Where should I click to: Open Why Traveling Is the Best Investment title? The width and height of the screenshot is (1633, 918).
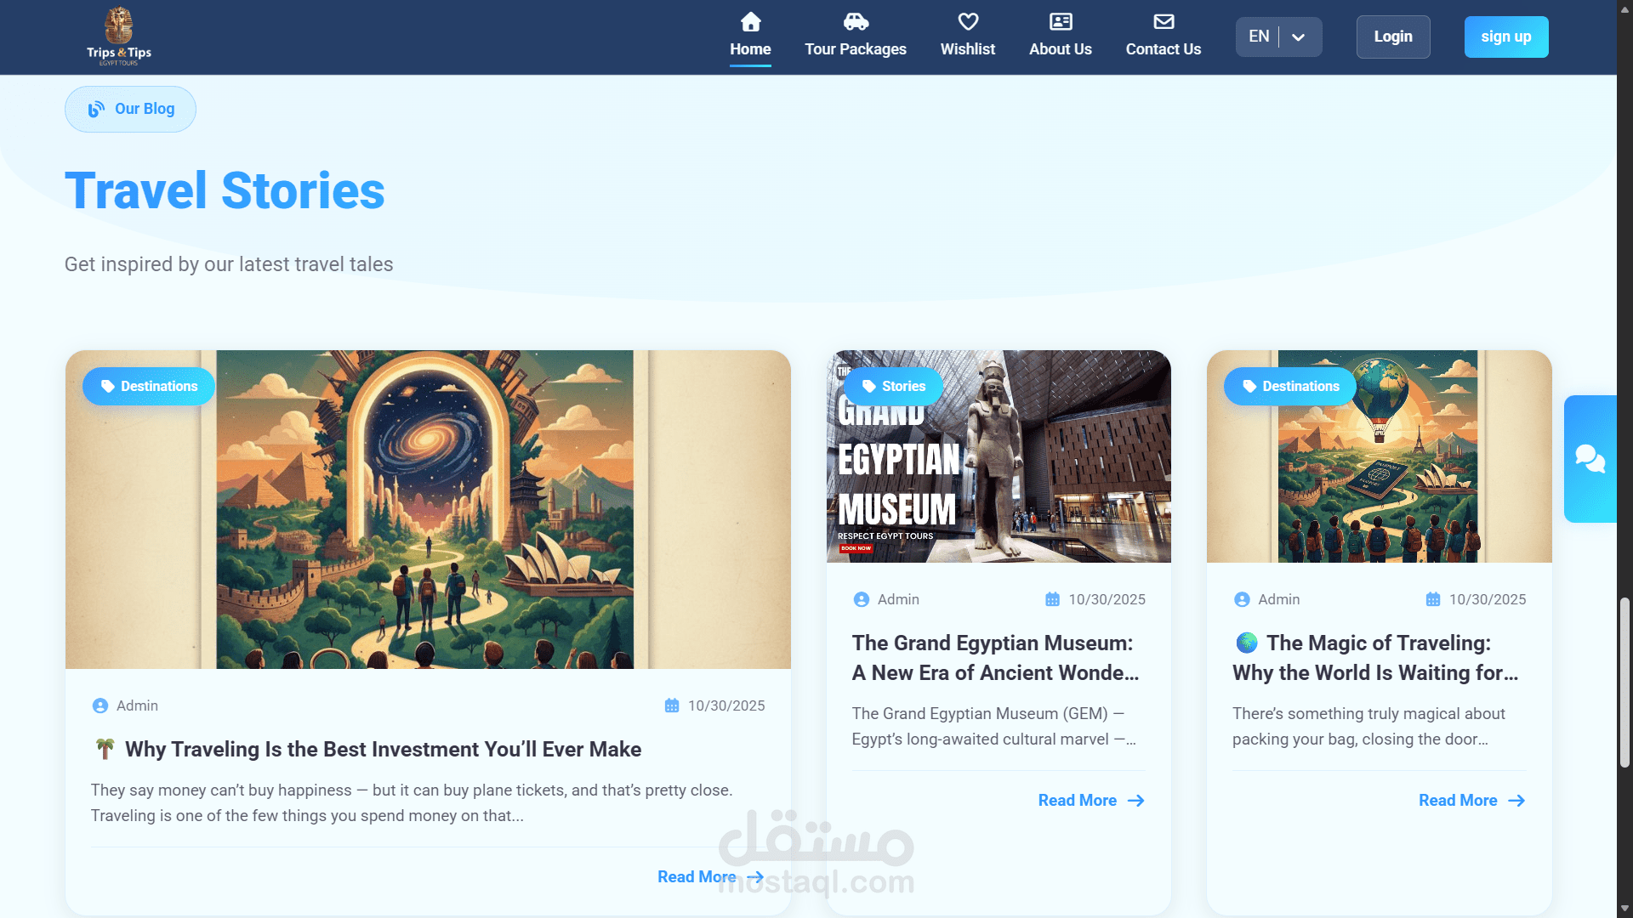pyautogui.click(x=383, y=750)
